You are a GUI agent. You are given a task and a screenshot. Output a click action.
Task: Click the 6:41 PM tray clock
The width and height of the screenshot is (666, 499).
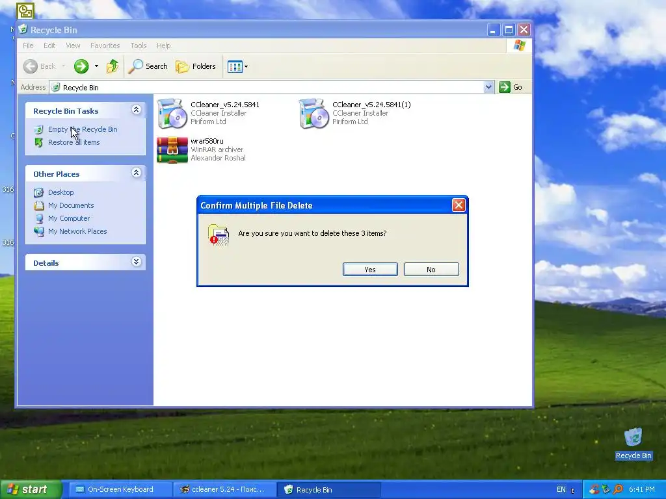[642, 490]
